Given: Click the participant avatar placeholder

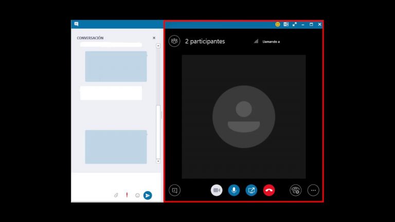Looking at the screenshot, I should pos(244,117).
